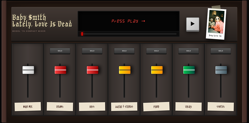The image size is (249, 123).
Task: Click the Guitar & Strings tape label
Action: [124, 107]
